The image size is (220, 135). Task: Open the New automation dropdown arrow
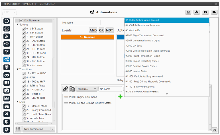pos(52,129)
